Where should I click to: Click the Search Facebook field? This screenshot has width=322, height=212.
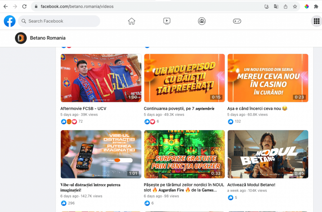pyautogui.click(x=59, y=21)
